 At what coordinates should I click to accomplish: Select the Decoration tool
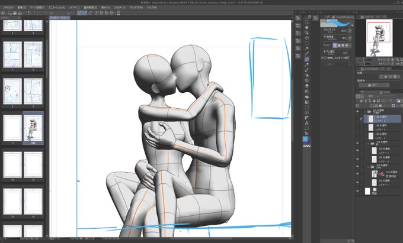[x=306, y=80]
